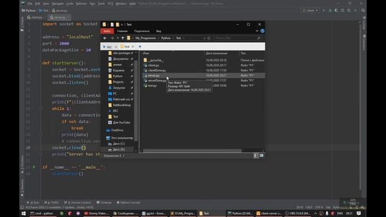The height and width of the screenshot is (217, 386).
Task: Open the Файл menu in Explorer
Action: pos(107,31)
